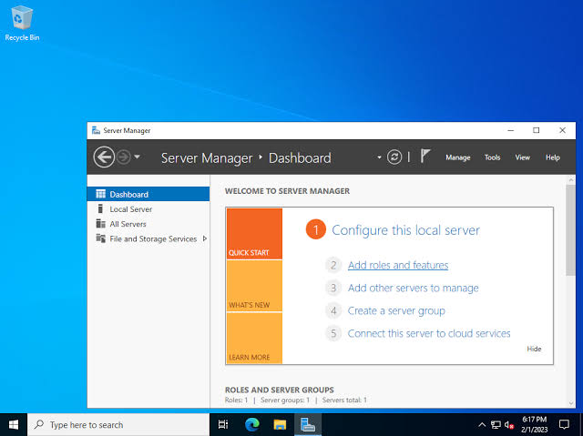Minimize the Server Manager window
The image size is (583, 436).
[x=510, y=130]
